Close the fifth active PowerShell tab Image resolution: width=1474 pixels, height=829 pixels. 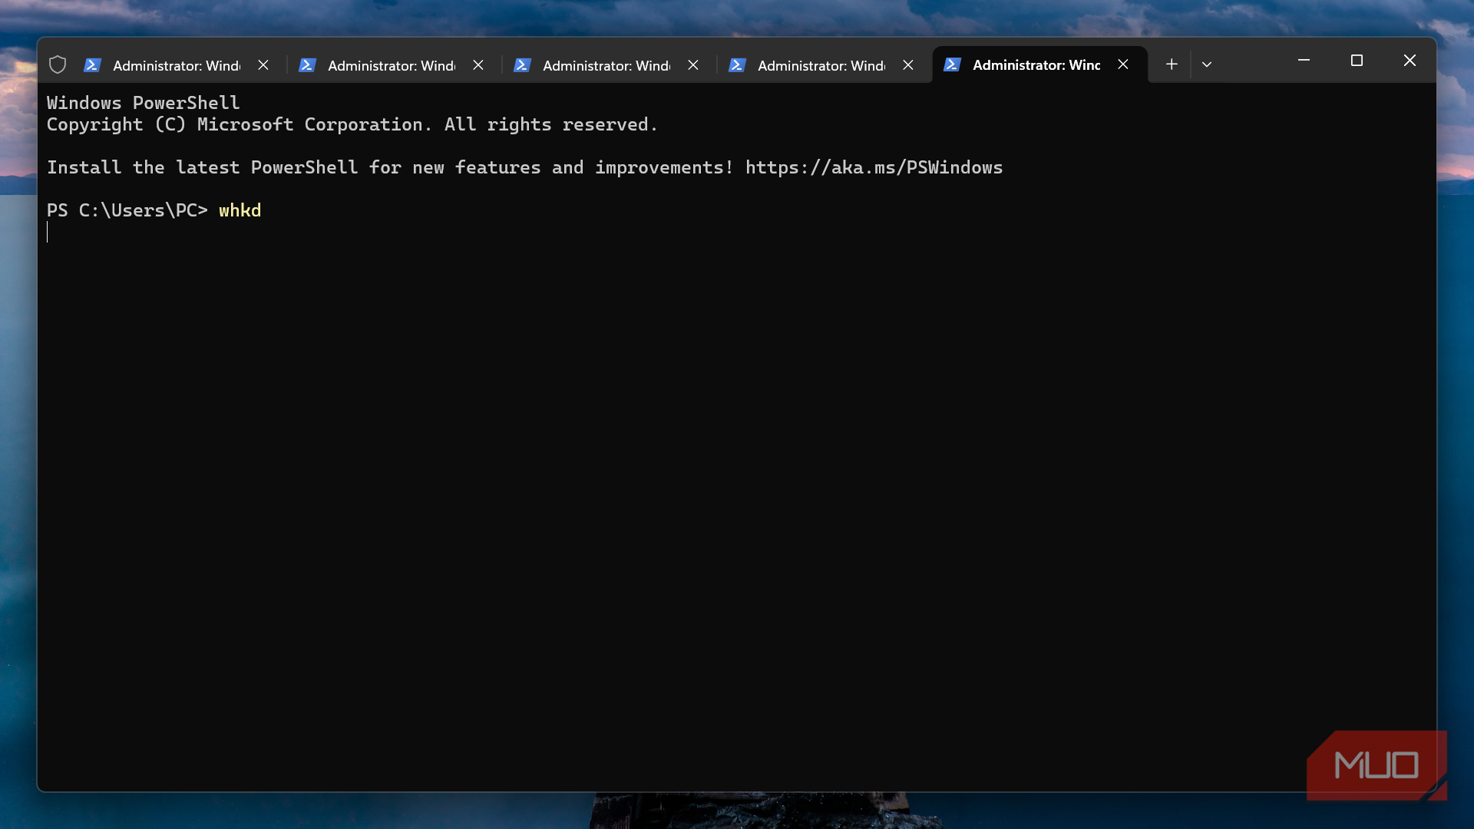point(1123,64)
